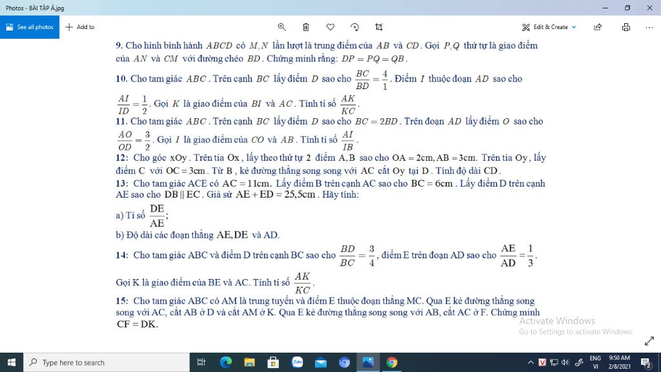Click the Type here to search box
The image size is (661, 372).
click(107, 362)
